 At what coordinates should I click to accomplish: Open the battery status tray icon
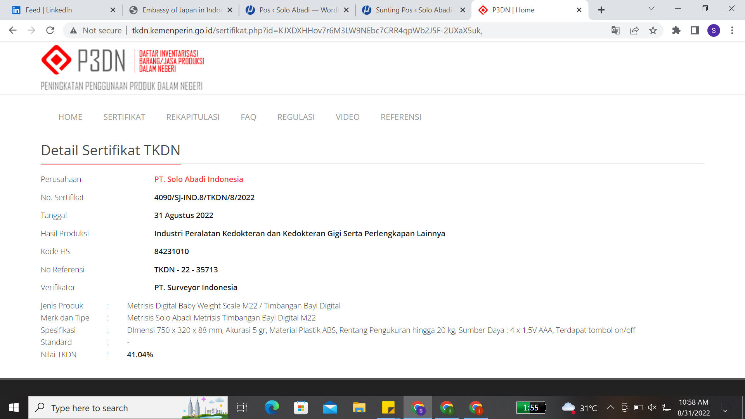coord(639,407)
